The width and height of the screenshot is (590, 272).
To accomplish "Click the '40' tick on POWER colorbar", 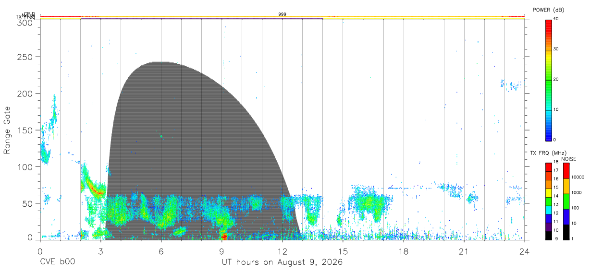I will click(x=556, y=19).
